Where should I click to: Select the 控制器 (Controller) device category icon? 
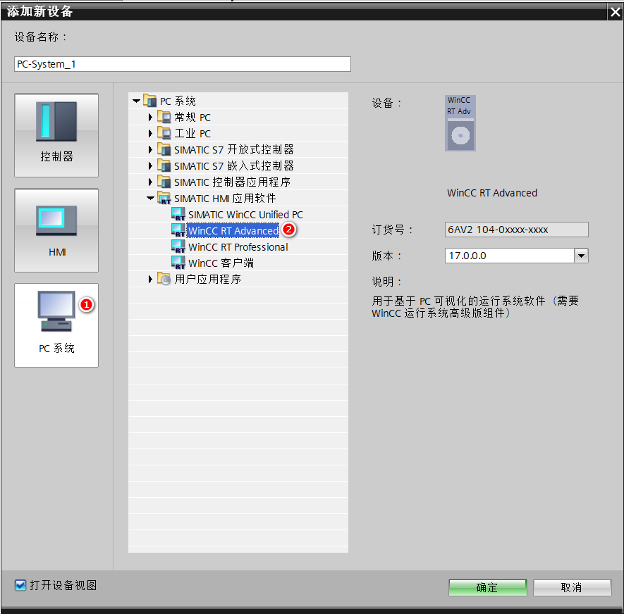(56, 134)
